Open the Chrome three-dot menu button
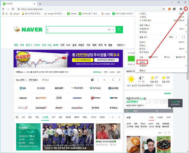Image resolution: width=189 pixels, height=153 pixels. [x=186, y=9]
